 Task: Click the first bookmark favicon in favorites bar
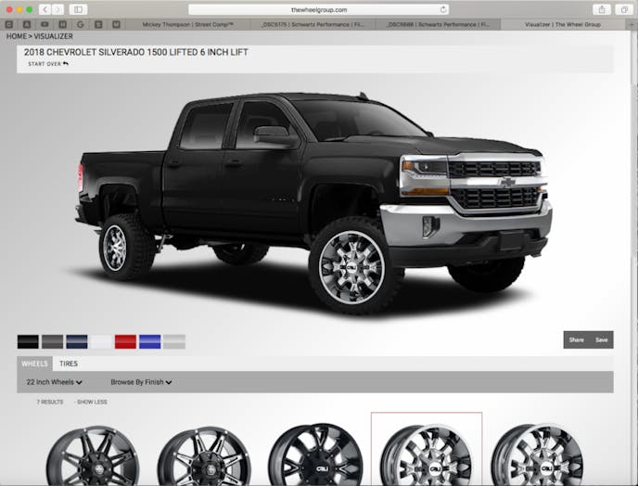click(10, 24)
